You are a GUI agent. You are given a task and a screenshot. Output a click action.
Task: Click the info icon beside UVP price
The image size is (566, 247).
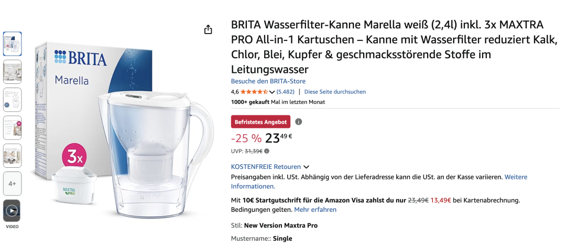267,151
